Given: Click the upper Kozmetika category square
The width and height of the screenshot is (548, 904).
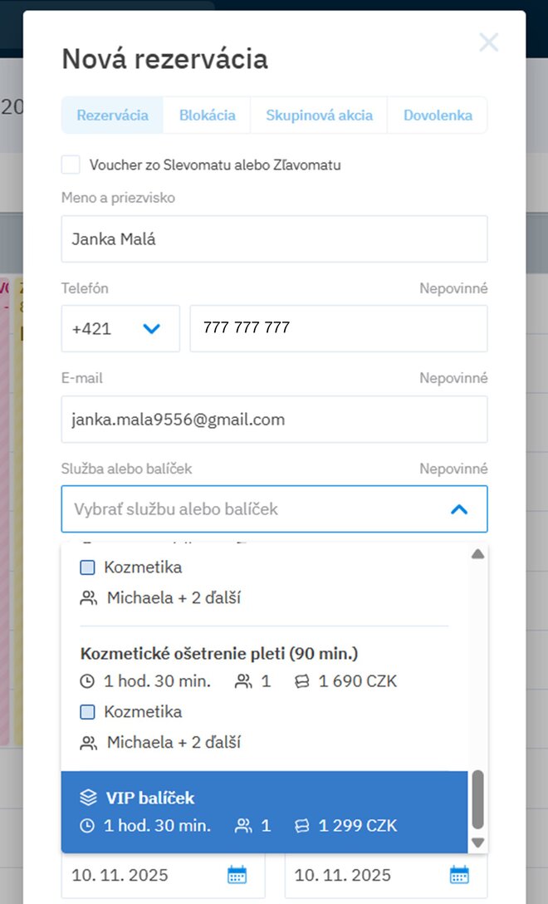Looking at the screenshot, I should [88, 568].
